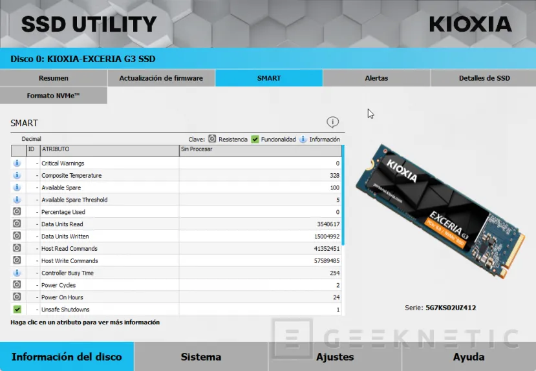The image size is (536, 371).
Task: Select the Power On Hours attribute
Action: pyautogui.click(x=62, y=297)
